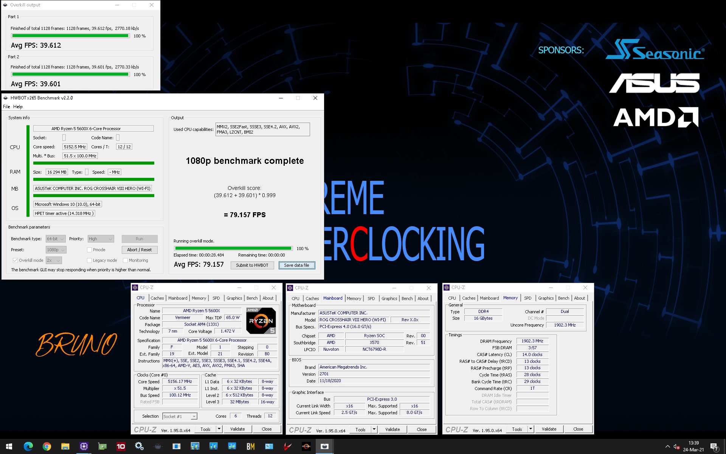Click the CPU-Z title icon of the Memory window
Image resolution: width=726 pixels, height=454 pixels.
tap(447, 288)
